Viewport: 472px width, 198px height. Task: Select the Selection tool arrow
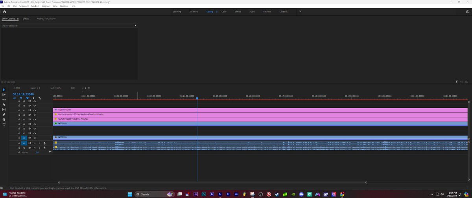click(4, 90)
